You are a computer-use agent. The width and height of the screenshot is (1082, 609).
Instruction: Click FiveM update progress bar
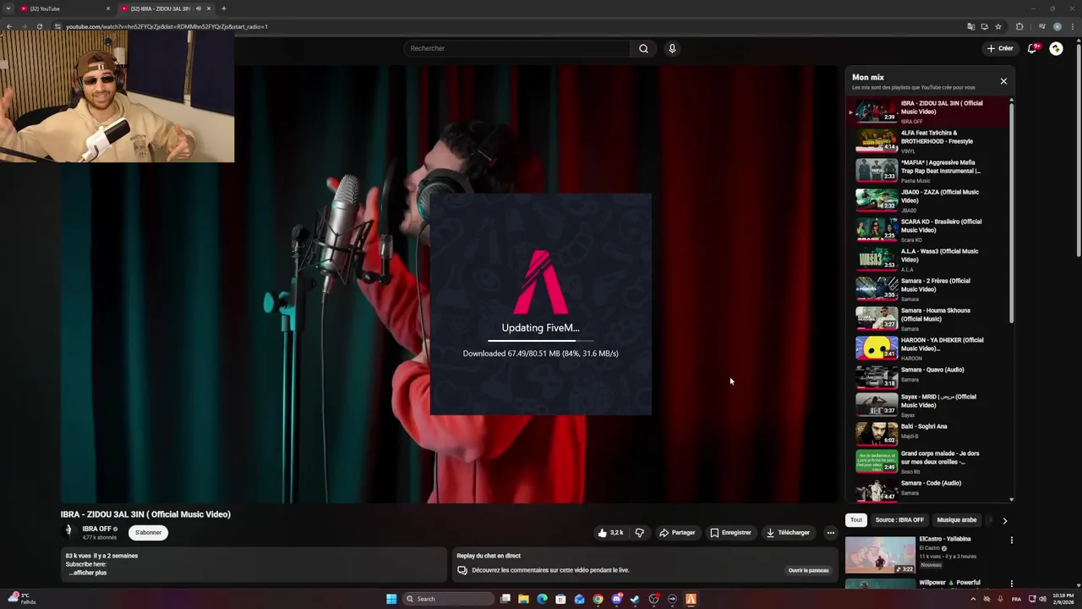click(541, 341)
